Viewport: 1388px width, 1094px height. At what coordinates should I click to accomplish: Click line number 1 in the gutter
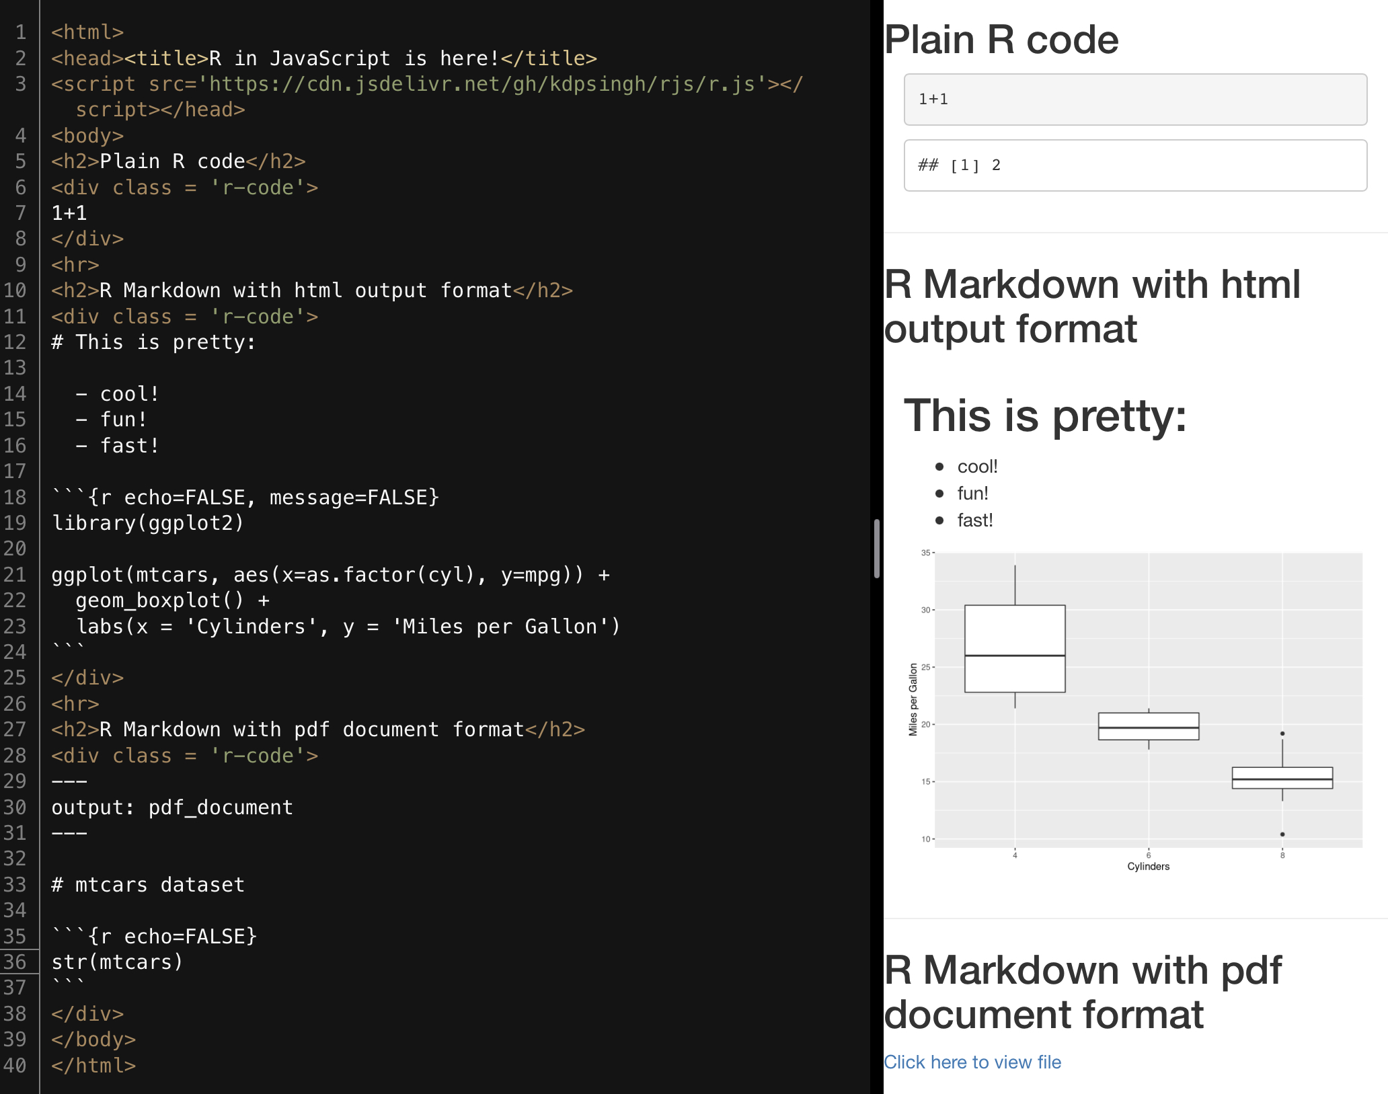[x=20, y=32]
